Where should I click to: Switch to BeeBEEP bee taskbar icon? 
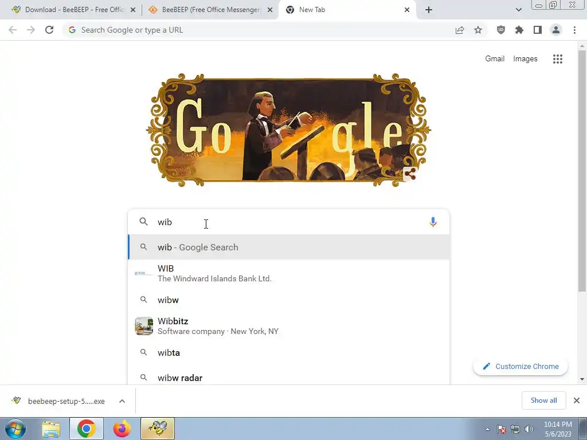coord(158,429)
